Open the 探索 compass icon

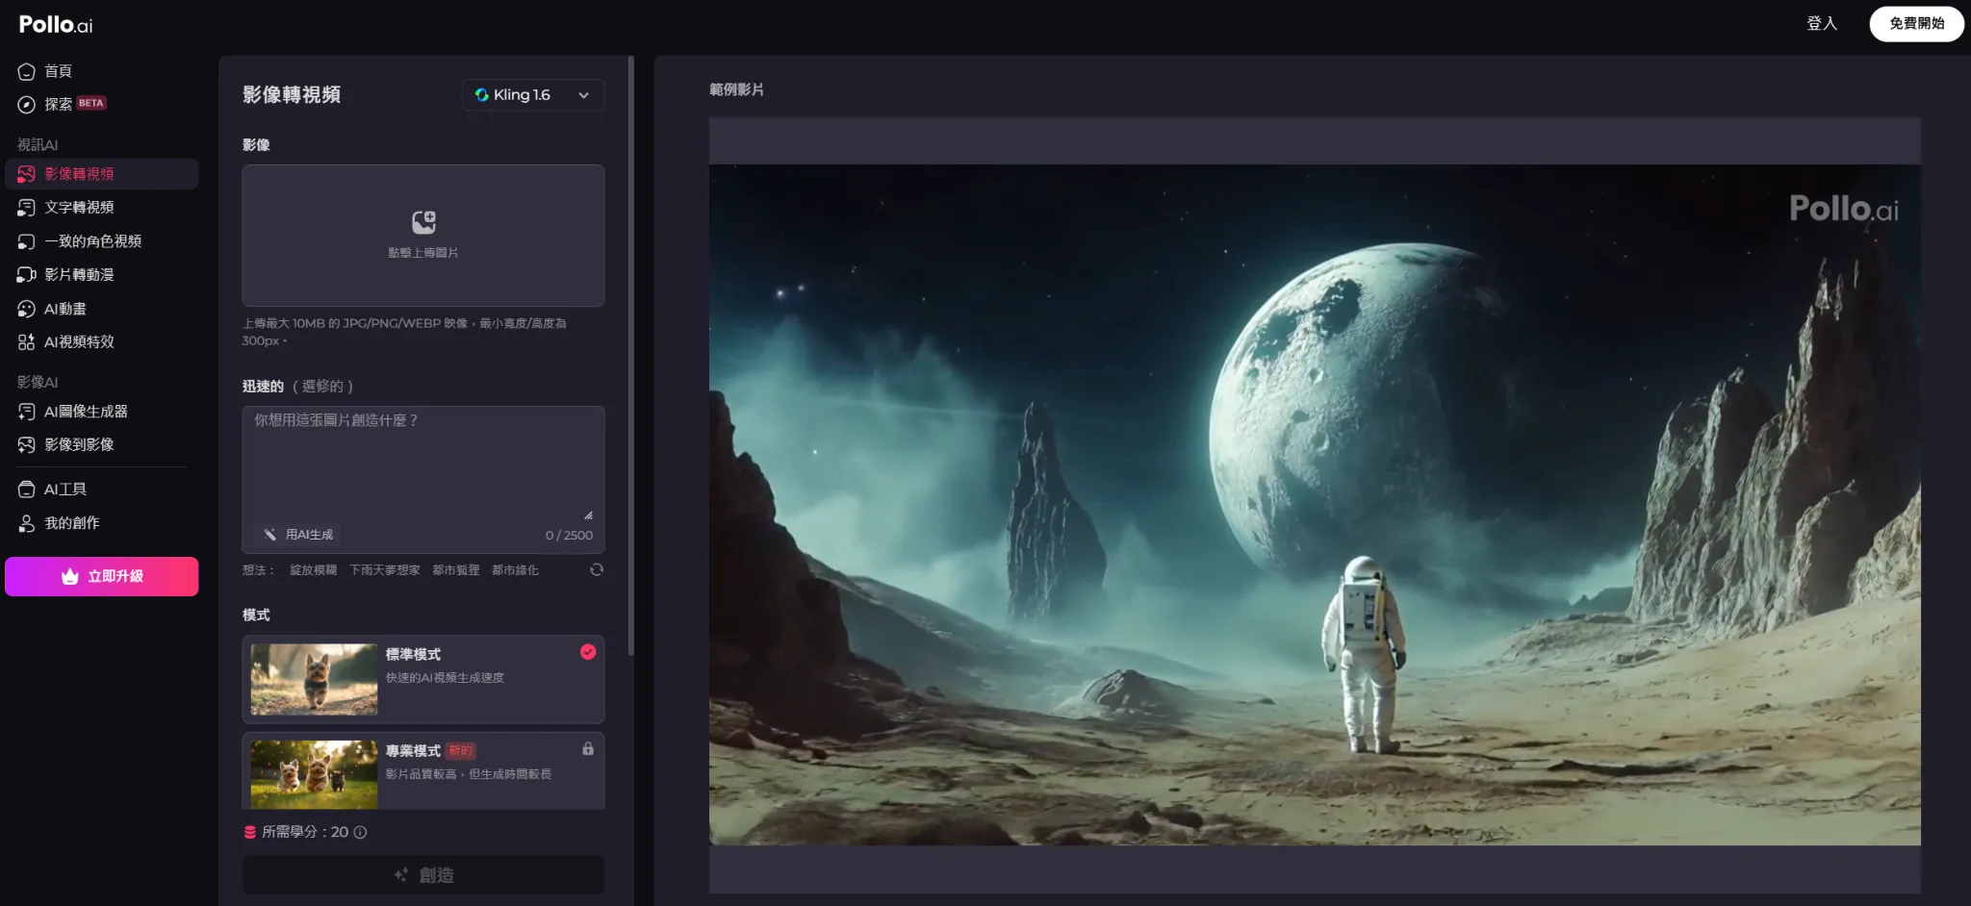[27, 104]
